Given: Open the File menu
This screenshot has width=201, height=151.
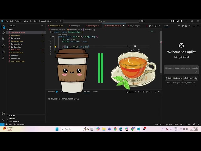Looking at the screenshot, I should point(7,21).
